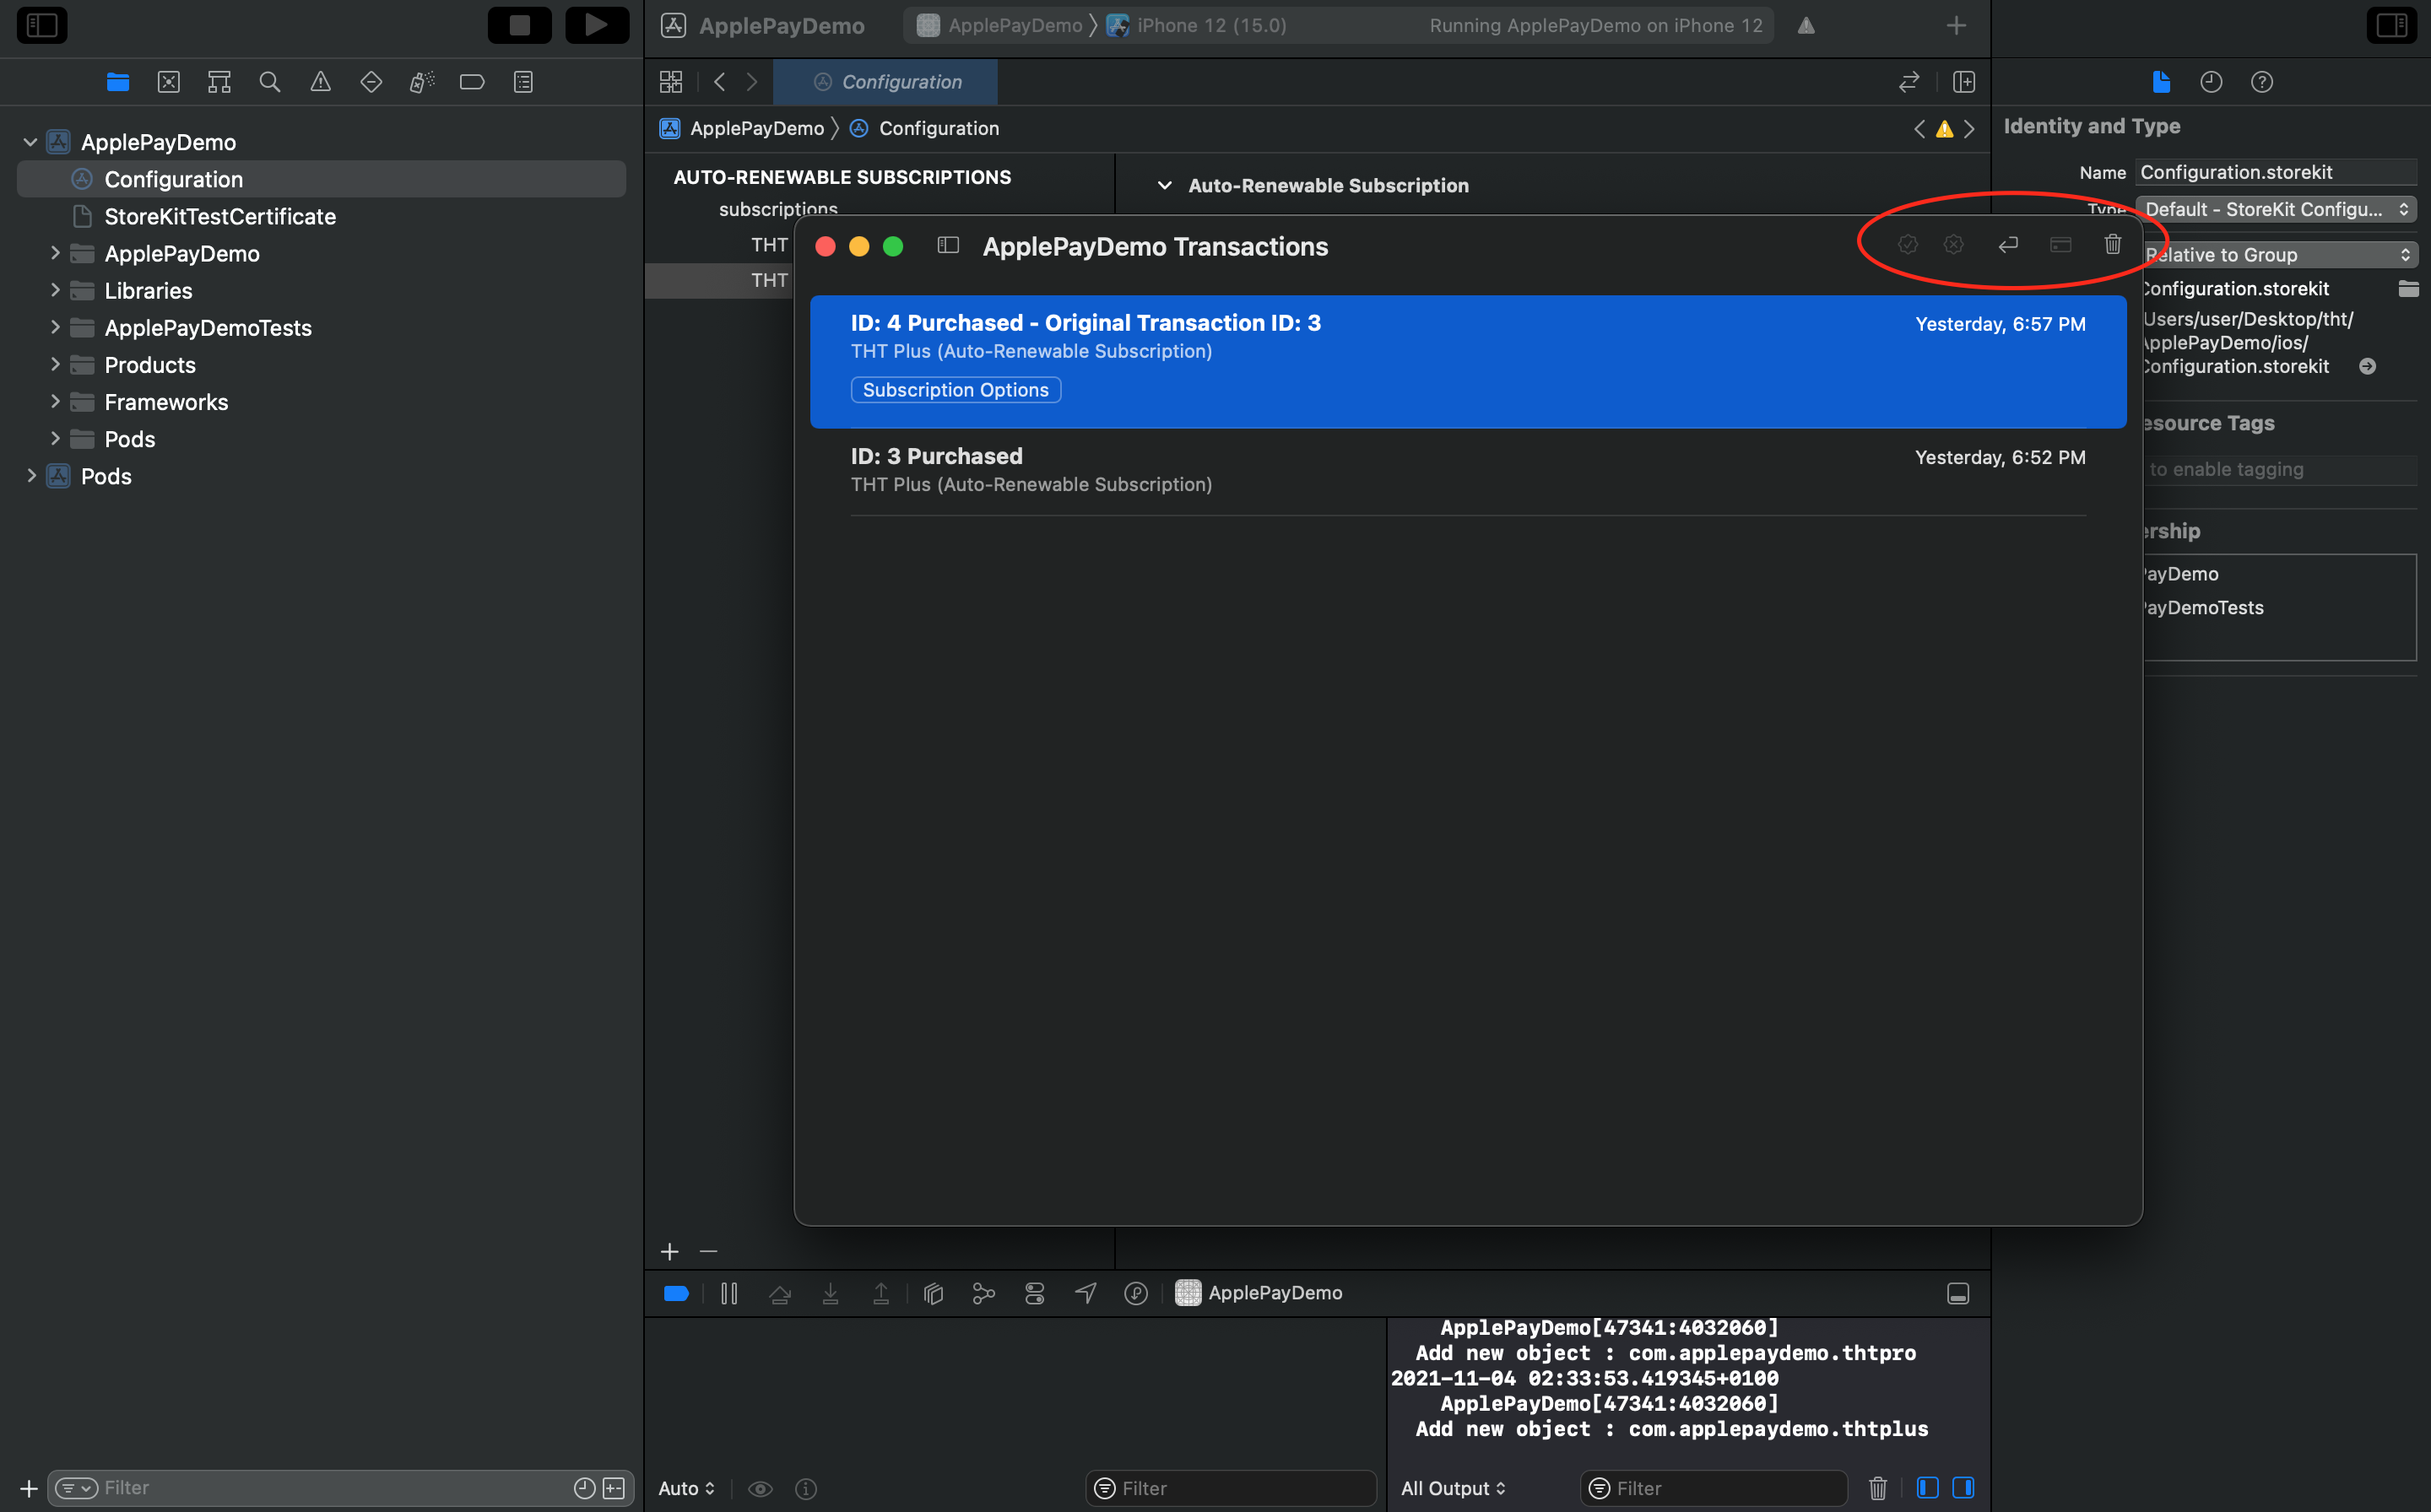Open the breakpoint navigator icon
This screenshot has height=1512, width=2431.
click(x=472, y=82)
